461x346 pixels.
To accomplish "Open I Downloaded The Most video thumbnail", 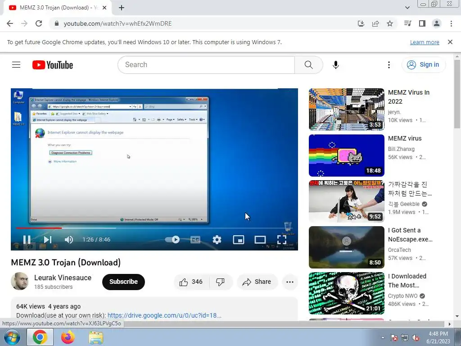I will point(346,293).
